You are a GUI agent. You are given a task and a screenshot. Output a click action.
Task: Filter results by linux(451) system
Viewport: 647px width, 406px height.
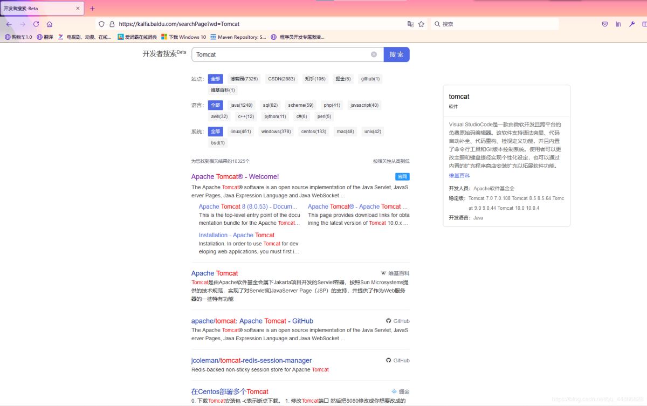coord(240,131)
